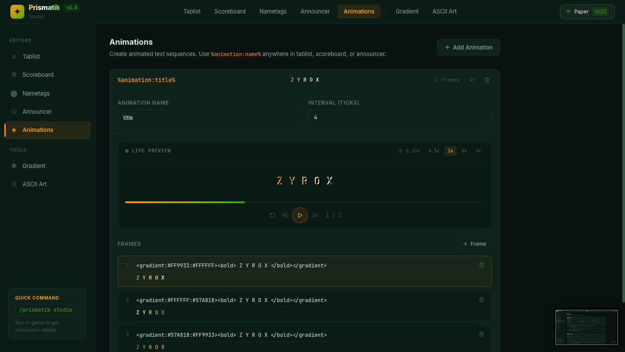Image resolution: width=625 pixels, height=352 pixels.
Task: Click the 1 / 3 frame counter
Action: [334, 215]
